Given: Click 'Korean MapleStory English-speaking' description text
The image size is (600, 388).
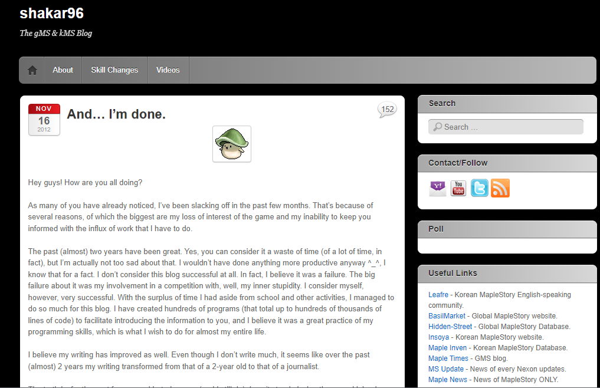Looking at the screenshot, I should pyautogui.click(x=513, y=295).
